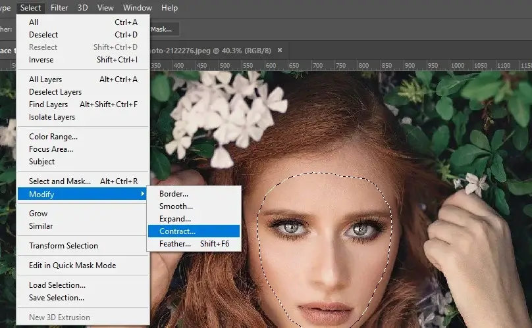Open Find Layers command

(83, 105)
